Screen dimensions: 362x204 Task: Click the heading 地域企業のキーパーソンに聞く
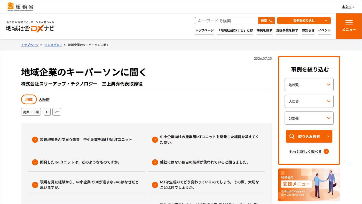coord(84,72)
